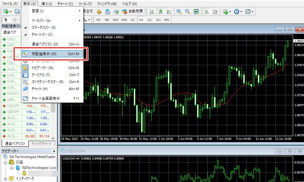Collapse the 口座 accounts tree node
304x182 pixels.
tap(5, 162)
